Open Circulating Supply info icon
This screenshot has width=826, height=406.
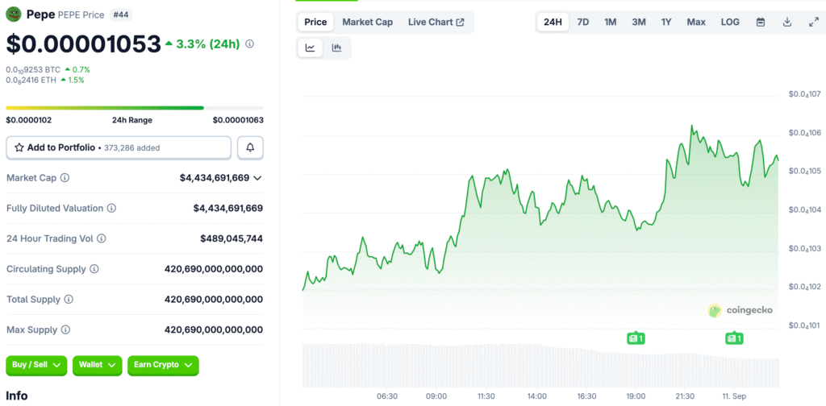pyautogui.click(x=94, y=269)
